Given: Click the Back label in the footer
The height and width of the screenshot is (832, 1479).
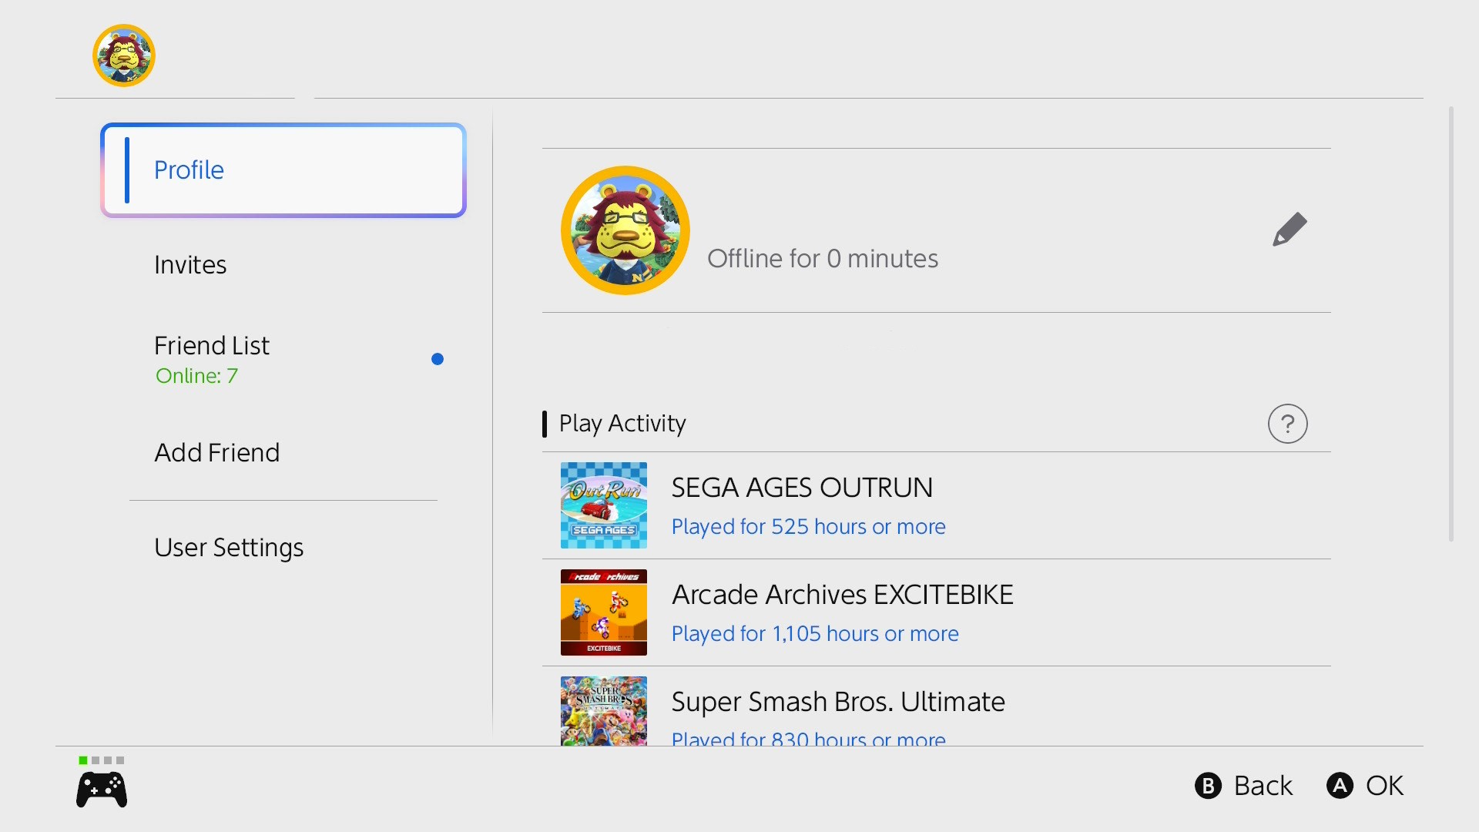Looking at the screenshot, I should (1263, 786).
